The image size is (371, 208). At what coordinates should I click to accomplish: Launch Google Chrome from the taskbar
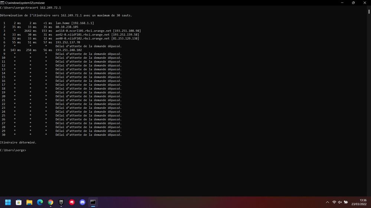pos(51,202)
